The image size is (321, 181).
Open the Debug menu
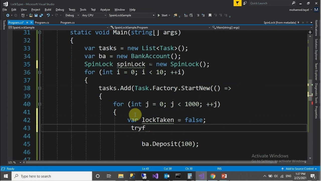click(60, 10)
